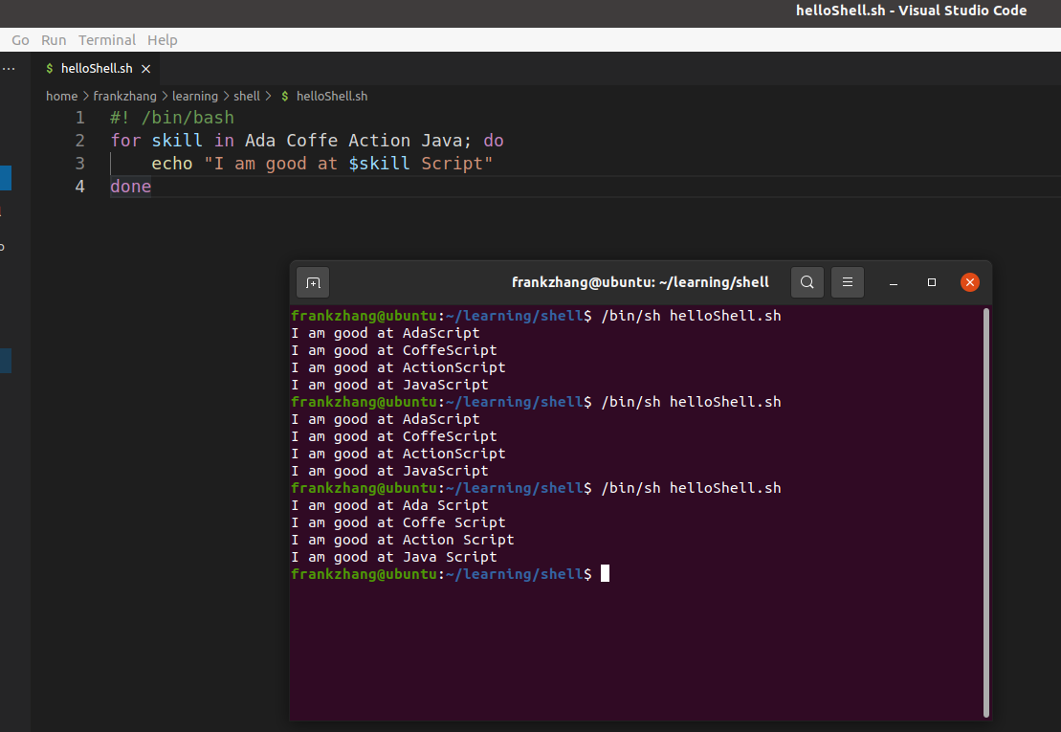
Task: Click the shell file icon in breadcrumb
Action: [285, 97]
